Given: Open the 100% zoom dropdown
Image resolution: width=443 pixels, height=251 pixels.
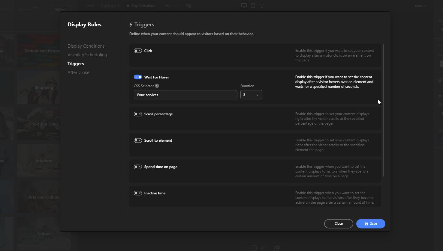Looking at the screenshot, I should 420,6.
